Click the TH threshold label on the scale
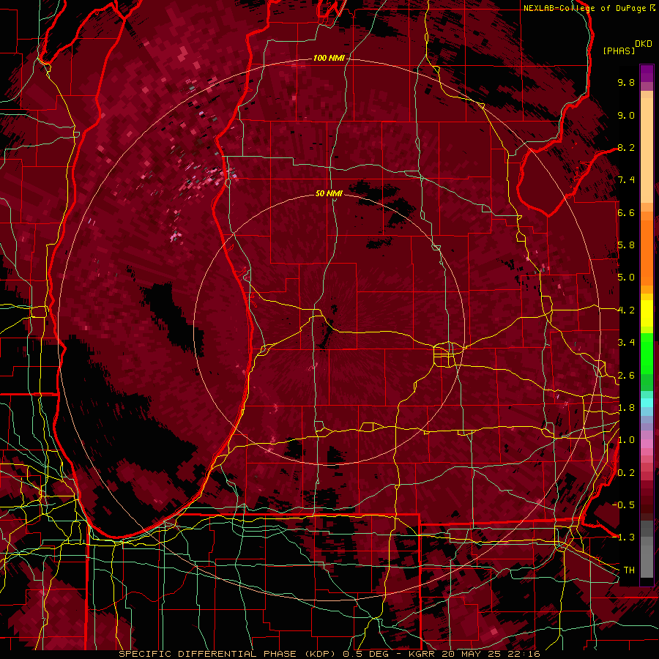Screen dimensions: 659x659 (x=629, y=570)
